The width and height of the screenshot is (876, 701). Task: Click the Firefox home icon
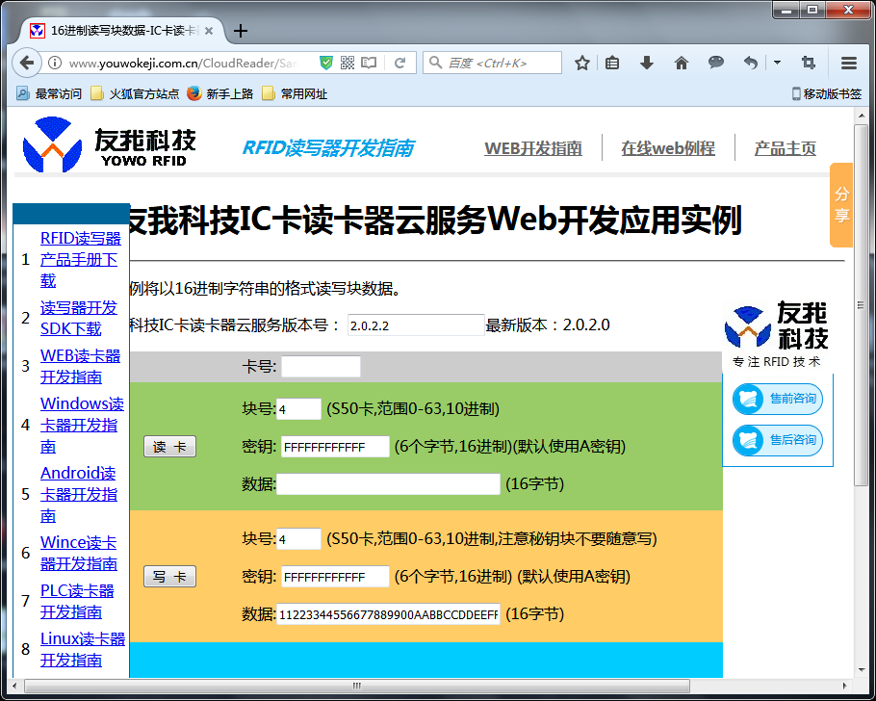coord(681,62)
